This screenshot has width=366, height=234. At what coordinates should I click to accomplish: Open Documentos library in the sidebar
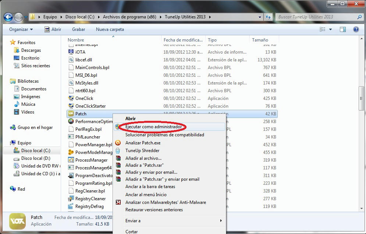pos(33,89)
